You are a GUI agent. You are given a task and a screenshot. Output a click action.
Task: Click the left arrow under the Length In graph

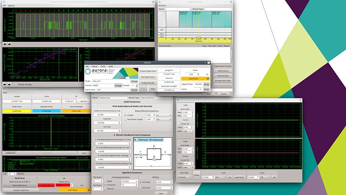pyautogui.click(x=5, y=44)
